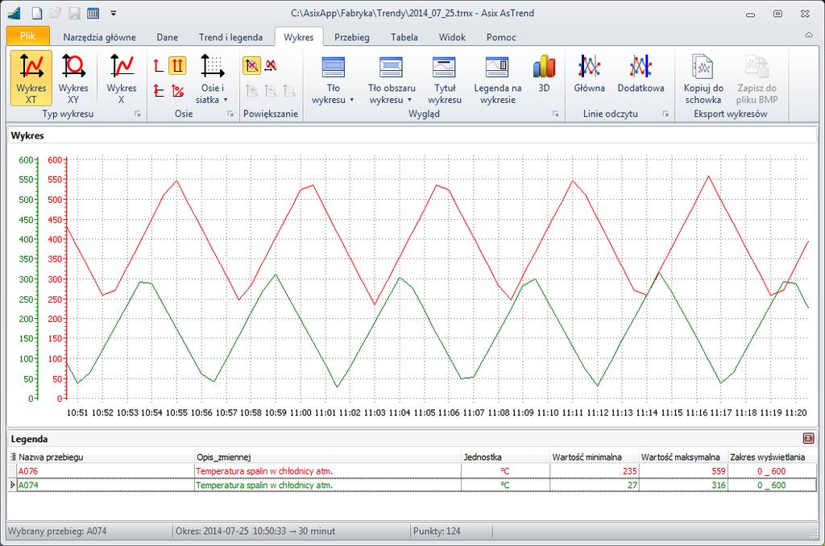
Task: Toggle the separate value axes icon with two arrows
Action: (x=177, y=66)
